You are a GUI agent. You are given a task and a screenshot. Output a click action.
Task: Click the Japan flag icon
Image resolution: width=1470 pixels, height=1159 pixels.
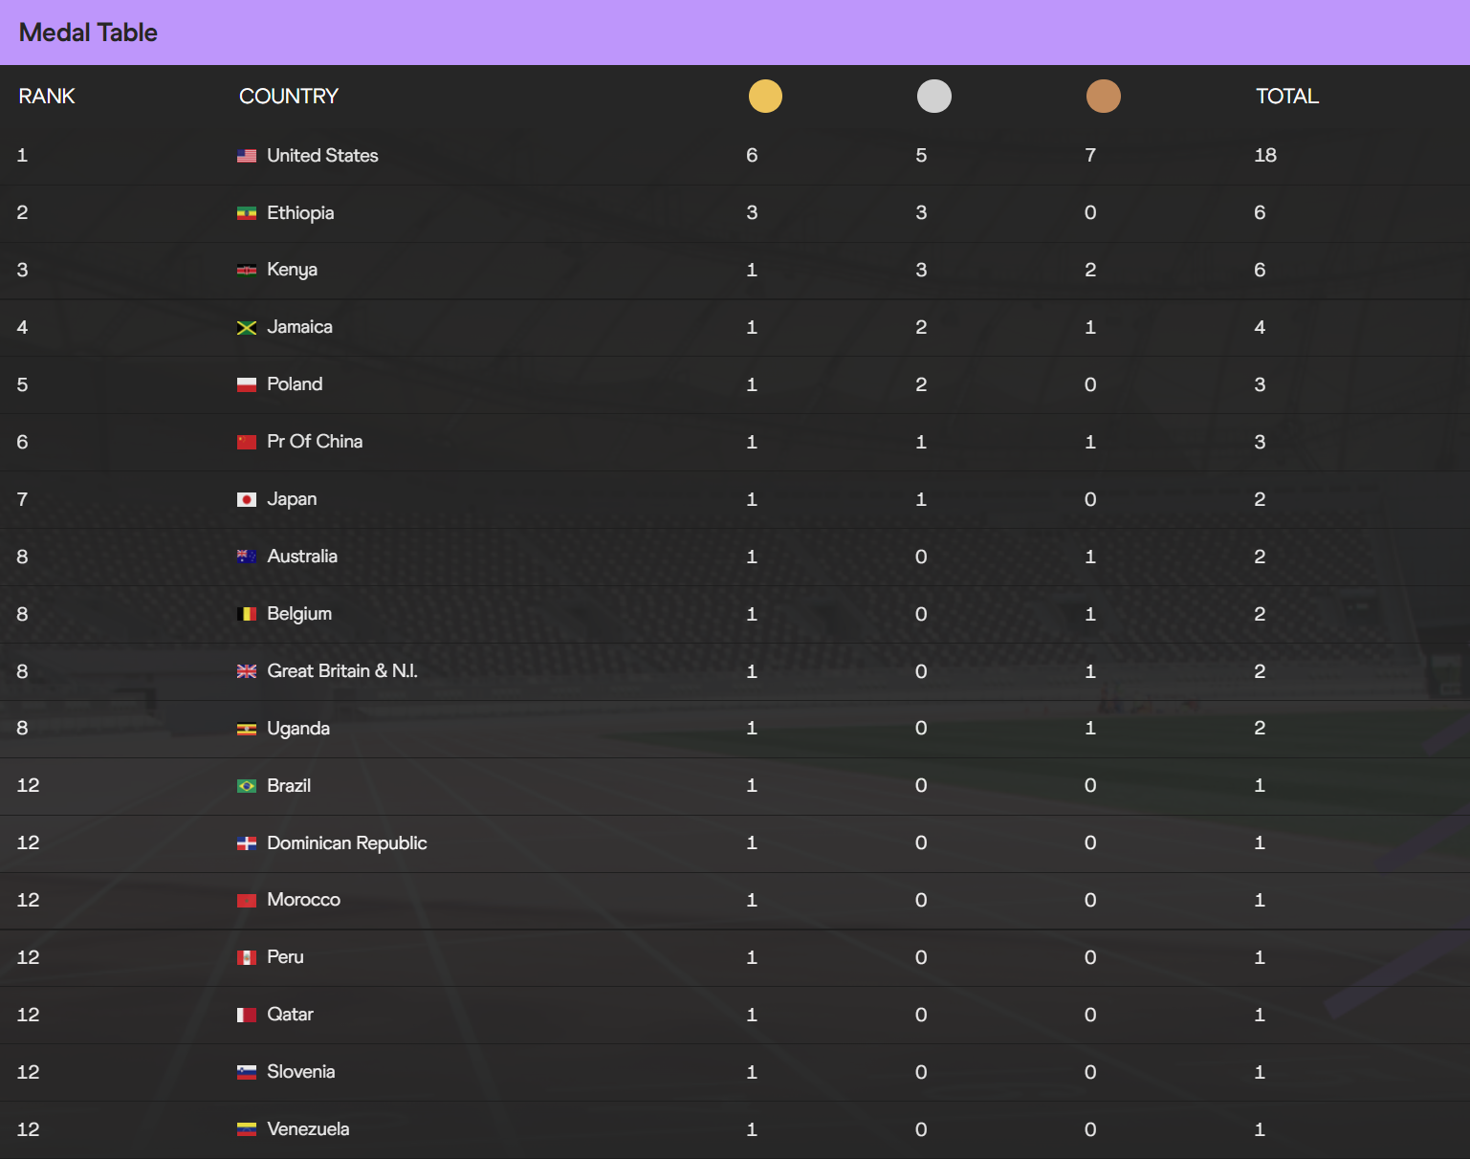point(247,500)
